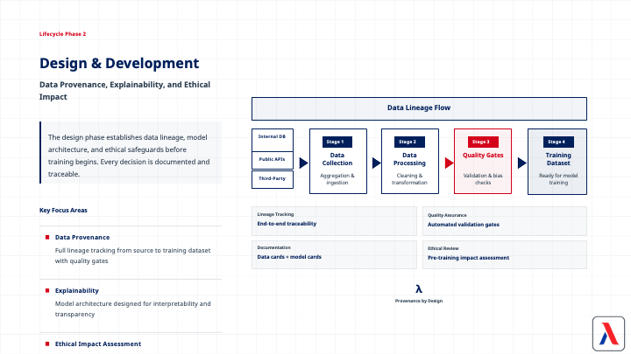The width and height of the screenshot is (631, 354).
Task: Click the red bullet beside Data Provenance
Action: (47, 237)
